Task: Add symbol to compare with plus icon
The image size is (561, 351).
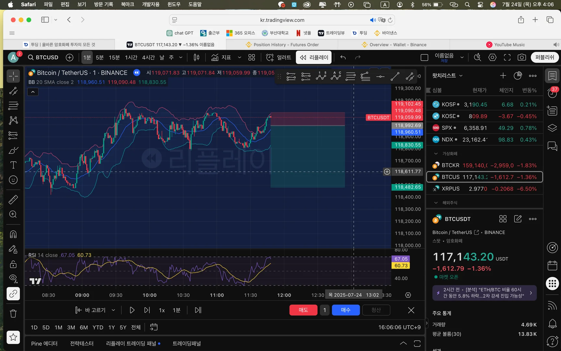Action: (69, 58)
